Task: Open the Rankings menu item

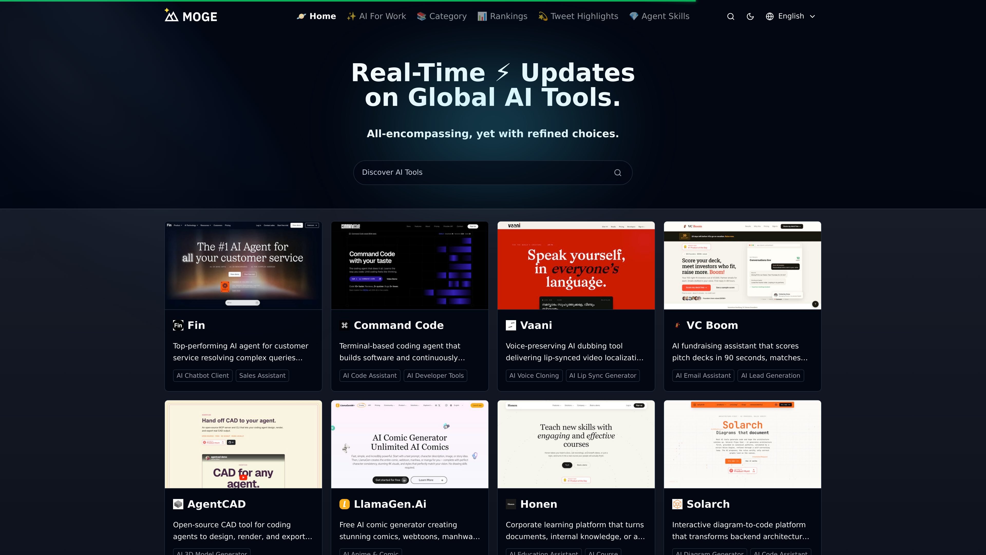Action: tap(503, 16)
